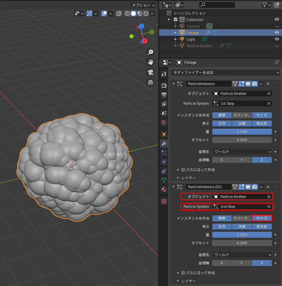282x286 pixels.
Task: Open ParticleInstance modifier extras chevron
Action: tap(261, 84)
